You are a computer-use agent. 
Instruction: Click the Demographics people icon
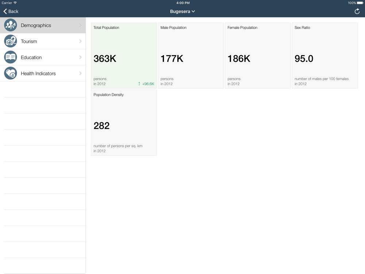(11, 25)
